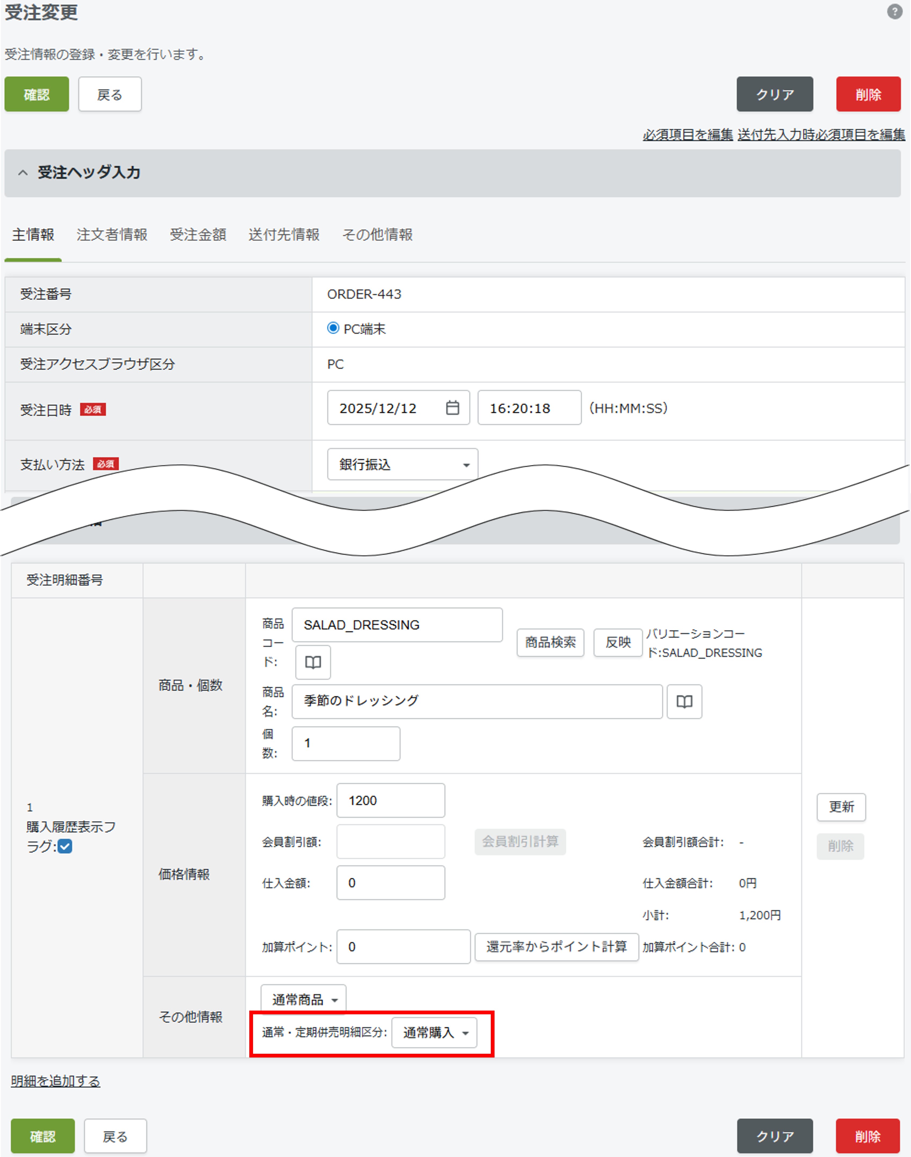Click the bottom クリア button
911x1157 pixels.
coord(775,1136)
